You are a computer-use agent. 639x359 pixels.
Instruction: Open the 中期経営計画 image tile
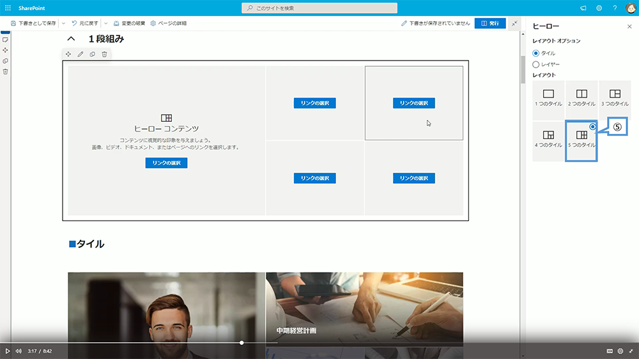click(364, 309)
